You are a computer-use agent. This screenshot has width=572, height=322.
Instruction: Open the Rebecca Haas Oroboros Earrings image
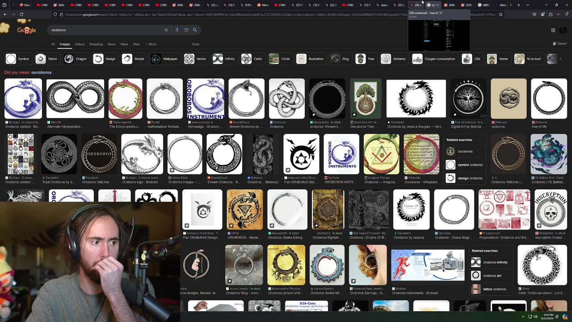tap(368, 265)
